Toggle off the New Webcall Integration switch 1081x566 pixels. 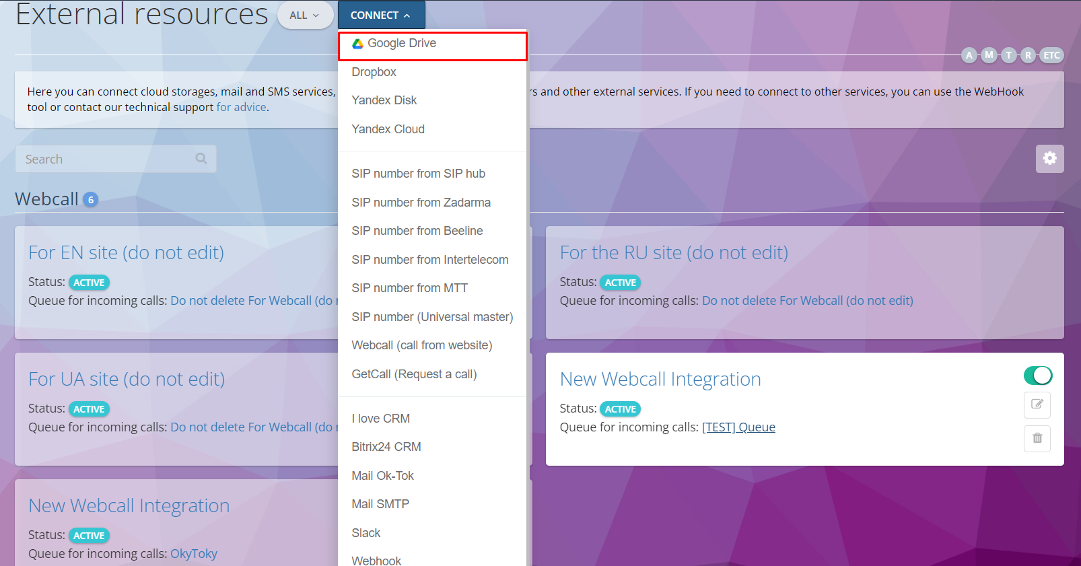point(1037,376)
